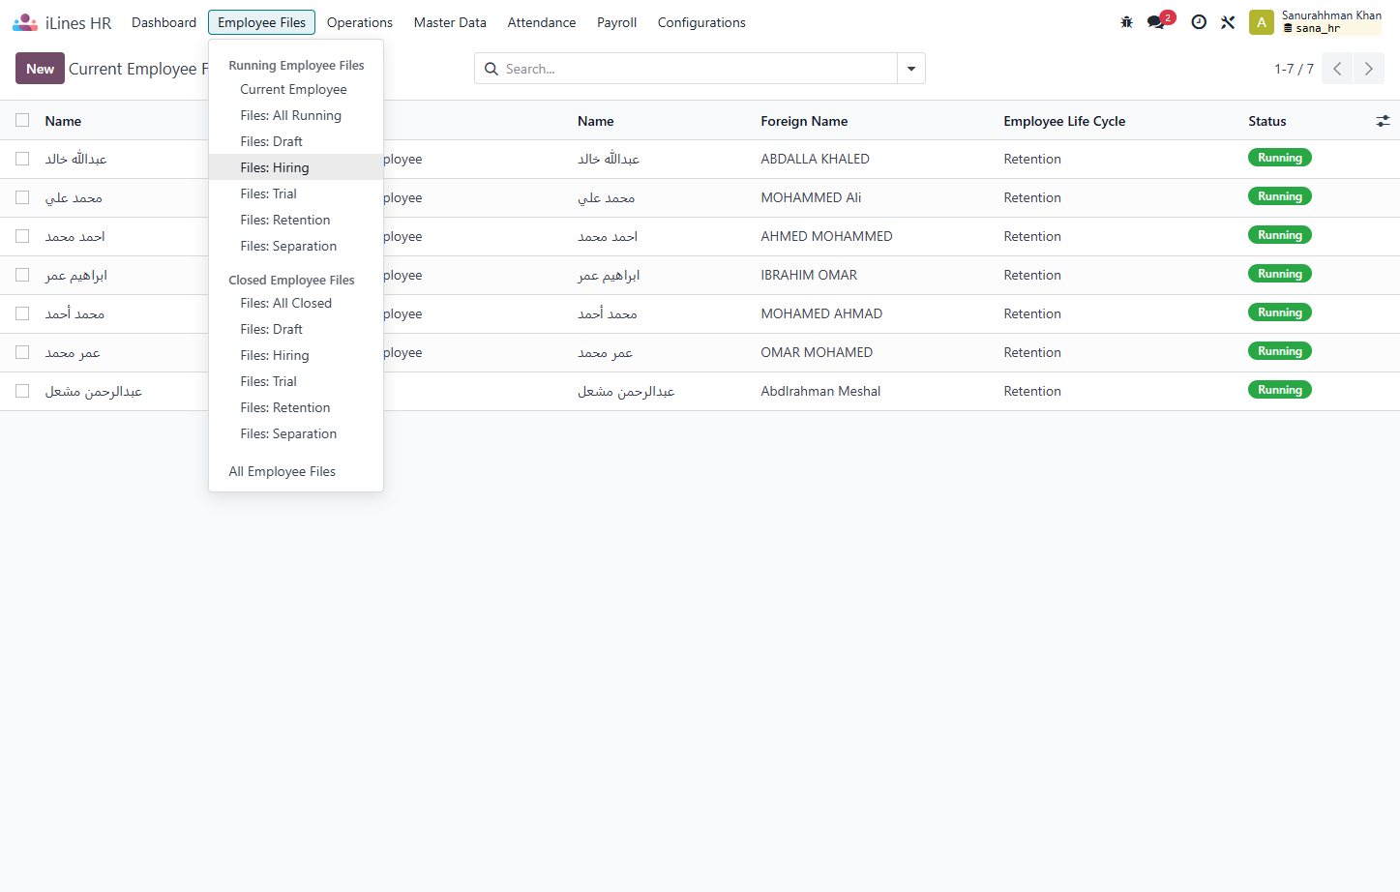
Task: Click the wrench tools icon
Action: tap(1228, 22)
